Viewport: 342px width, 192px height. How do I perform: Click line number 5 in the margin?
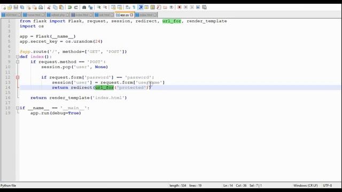[9, 42]
